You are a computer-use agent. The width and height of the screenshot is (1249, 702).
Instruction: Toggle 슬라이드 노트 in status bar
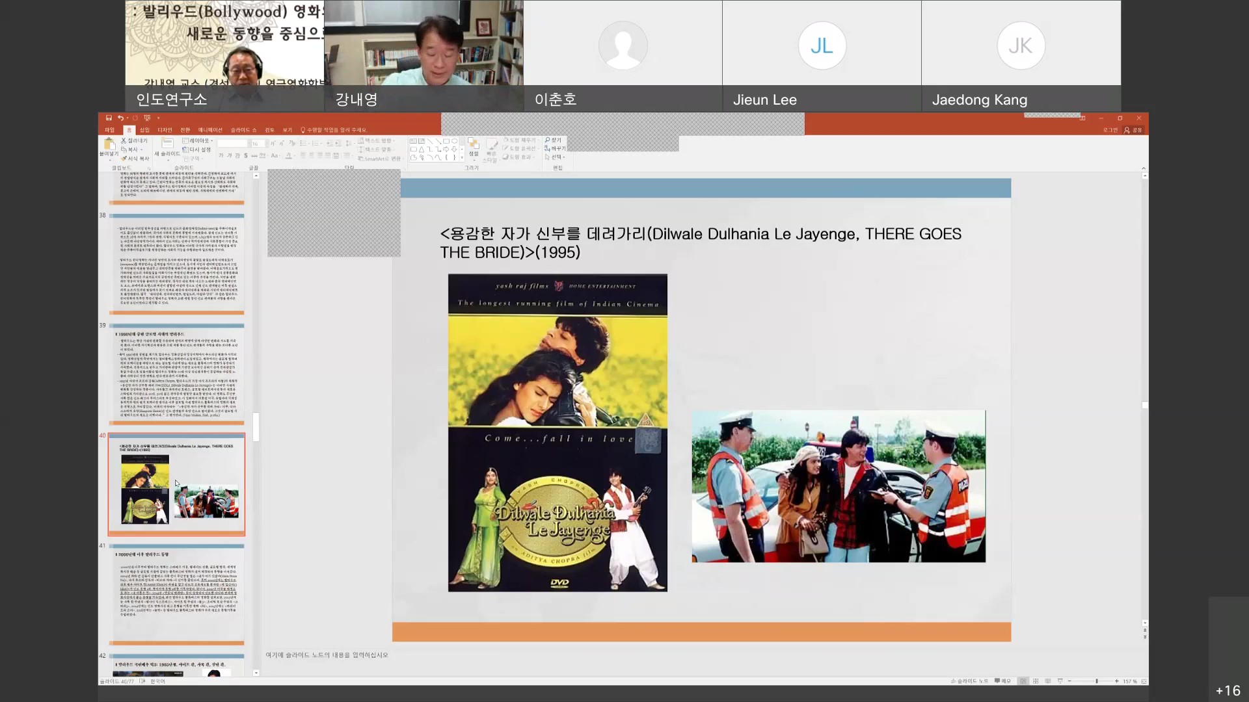(969, 681)
